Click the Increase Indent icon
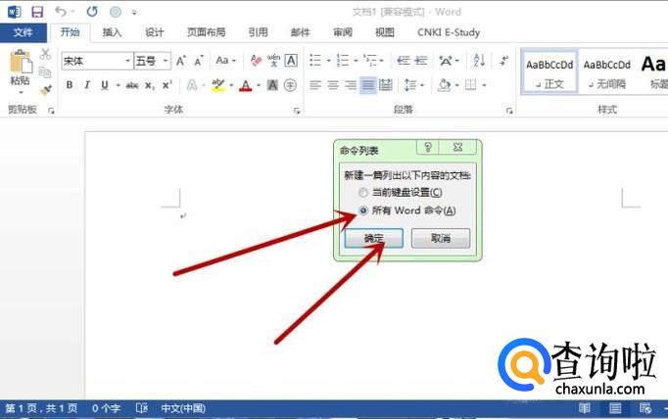668x419 pixels. click(x=421, y=61)
